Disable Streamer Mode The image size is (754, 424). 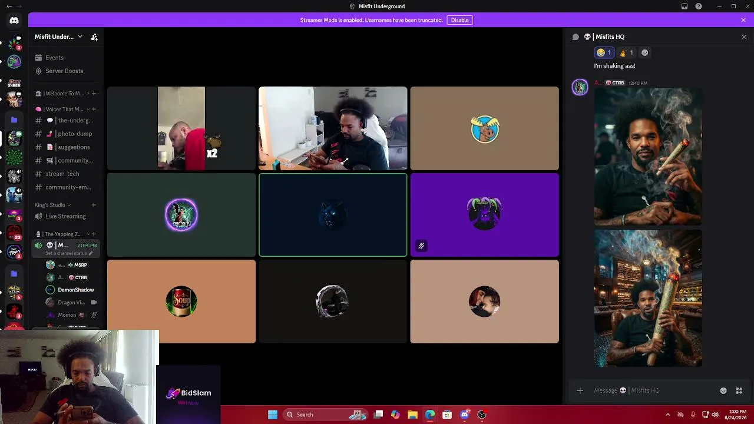pos(459,20)
